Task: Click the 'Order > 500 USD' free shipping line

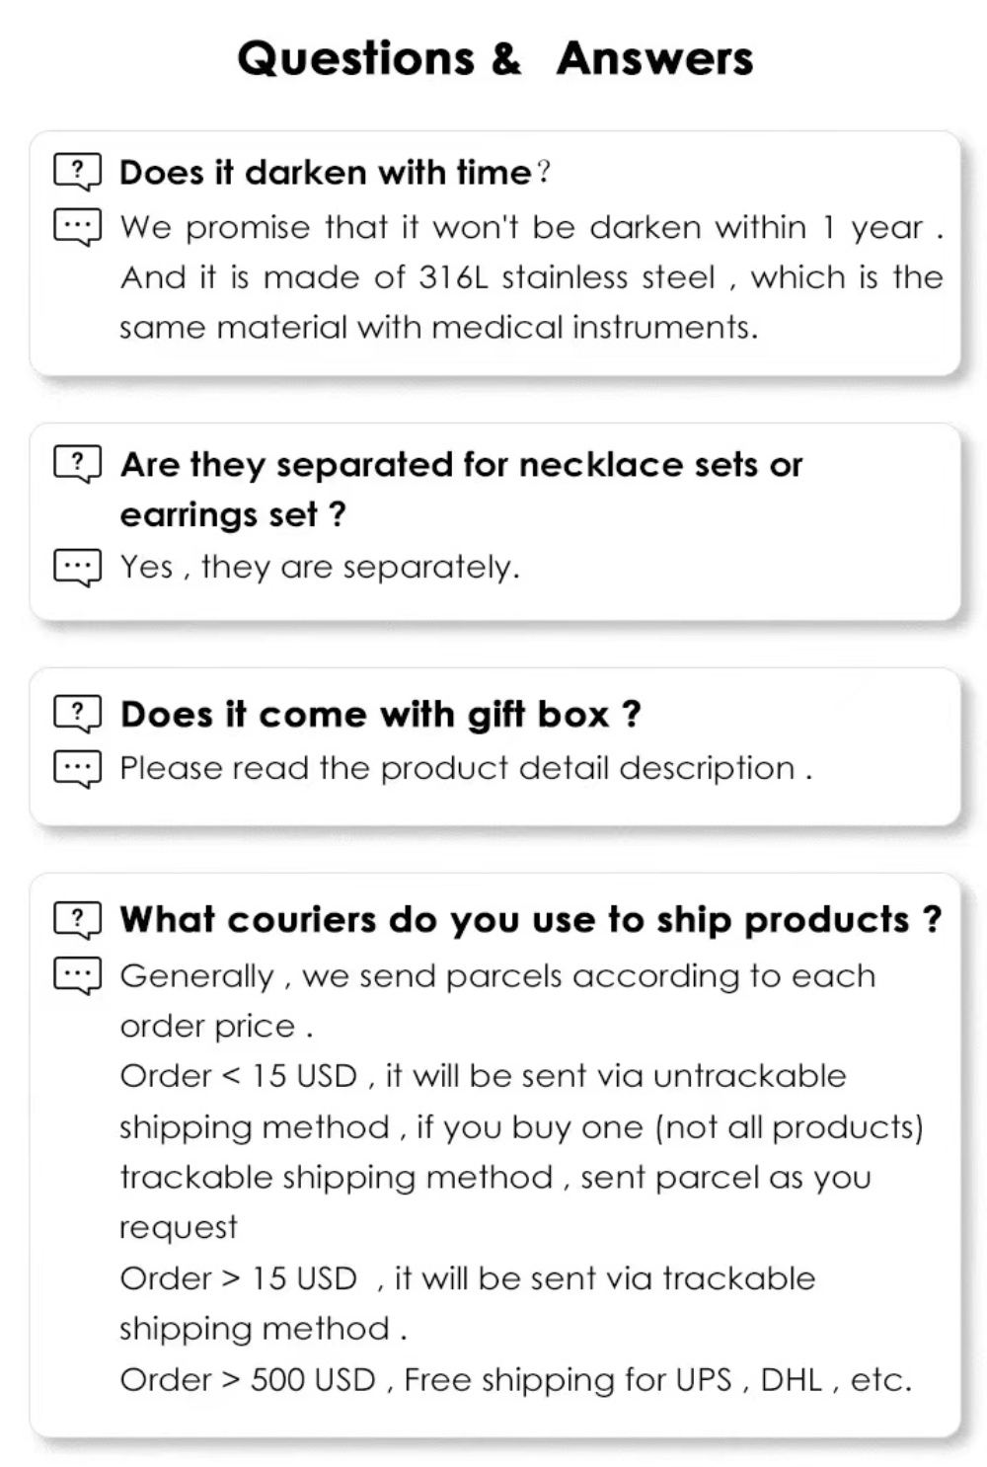Action: tap(515, 1379)
